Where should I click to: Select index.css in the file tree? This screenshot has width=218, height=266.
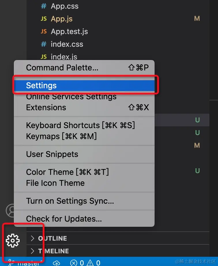[67, 44]
